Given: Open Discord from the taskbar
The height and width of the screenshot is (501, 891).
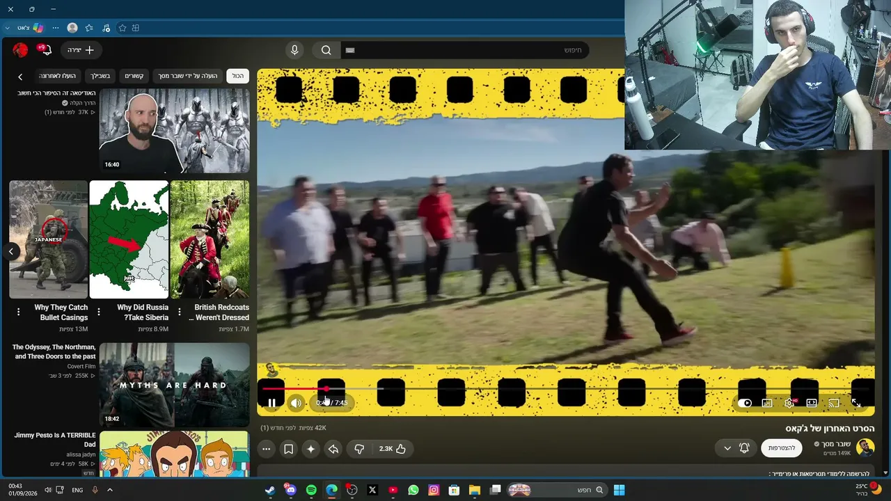Looking at the screenshot, I should [290, 490].
